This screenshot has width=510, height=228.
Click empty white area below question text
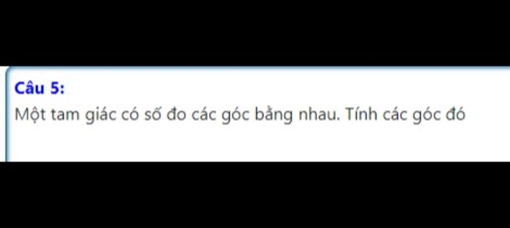(x=254, y=143)
